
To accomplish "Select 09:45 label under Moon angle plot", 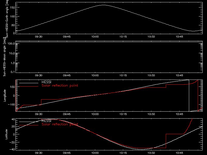I will 67,75.
